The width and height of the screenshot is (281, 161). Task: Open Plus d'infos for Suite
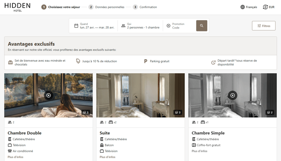point(107,157)
